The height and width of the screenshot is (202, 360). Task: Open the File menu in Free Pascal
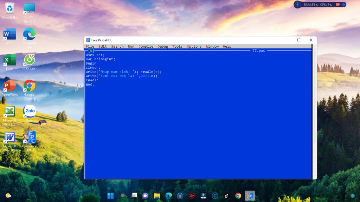click(90, 46)
